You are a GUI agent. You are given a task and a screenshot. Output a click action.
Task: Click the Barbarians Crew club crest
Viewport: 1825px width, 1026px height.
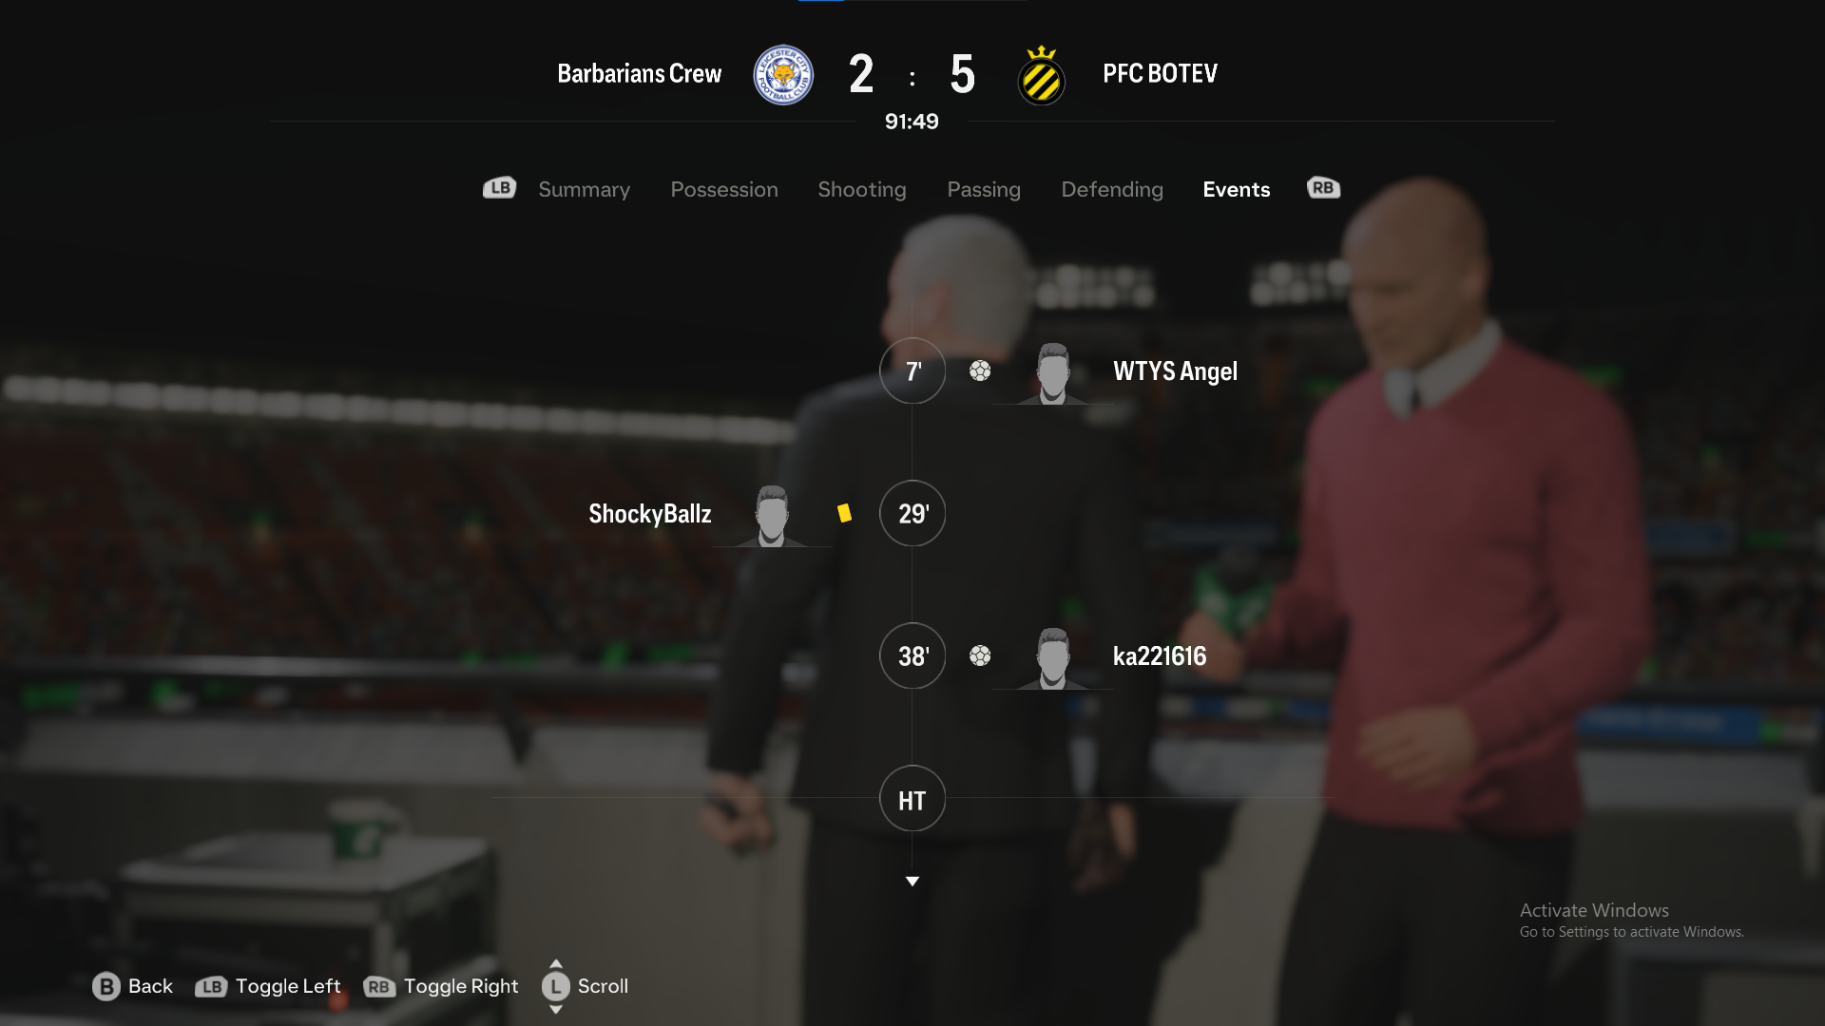[x=783, y=75]
